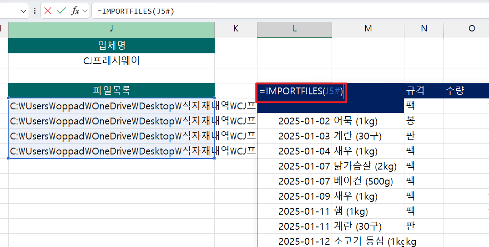Click inside the formula bar text =IMPORTFILES(J5#)

(x=136, y=11)
